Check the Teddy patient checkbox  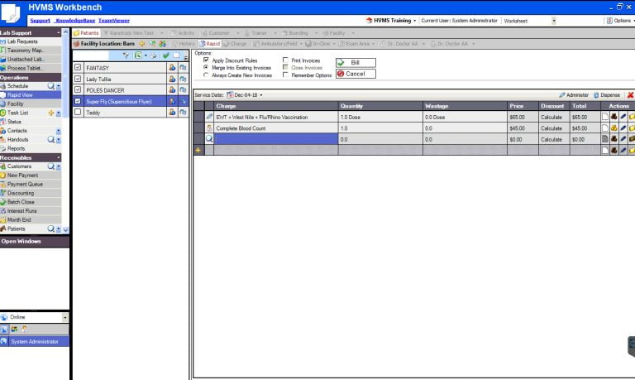(x=78, y=113)
